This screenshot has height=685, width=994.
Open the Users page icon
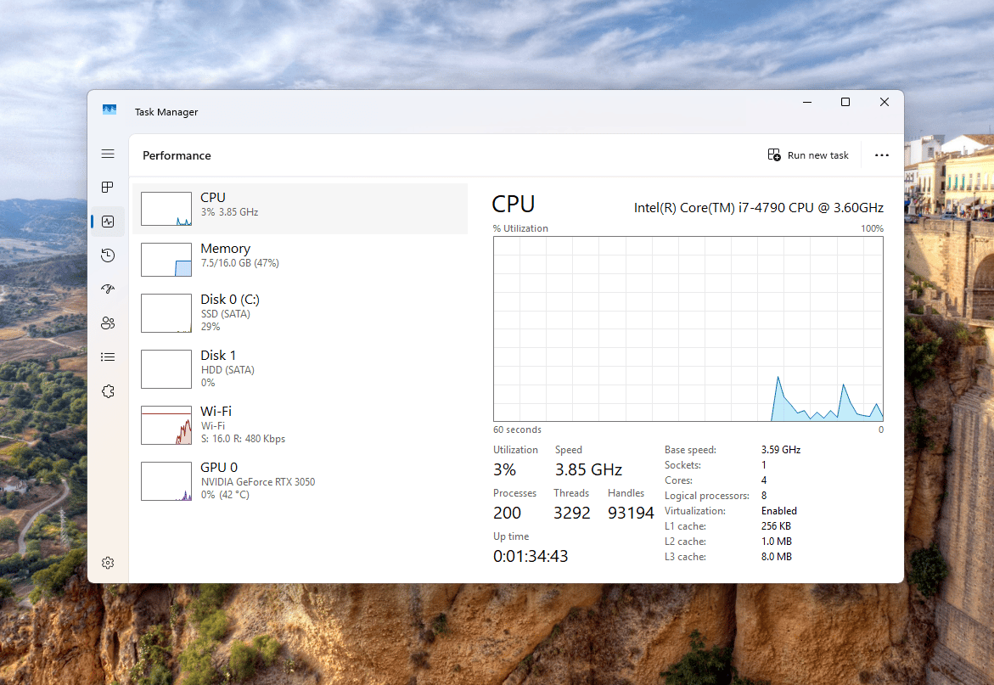108,323
